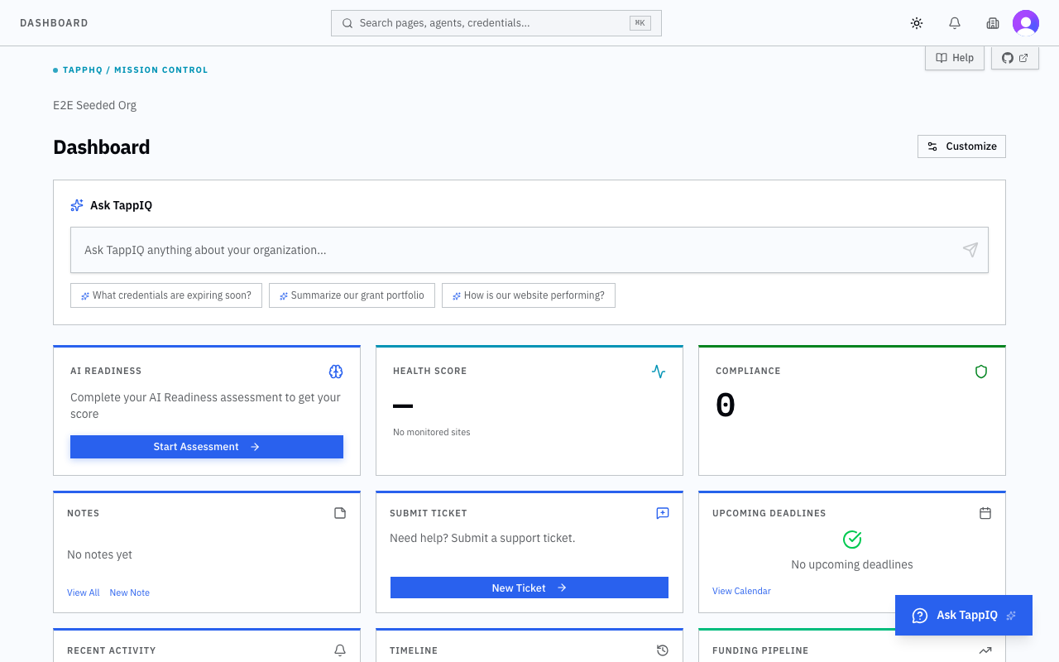1059x662 pixels.
Task: Select 'Summarize our grant portfolio' suggestion
Action: [352, 295]
